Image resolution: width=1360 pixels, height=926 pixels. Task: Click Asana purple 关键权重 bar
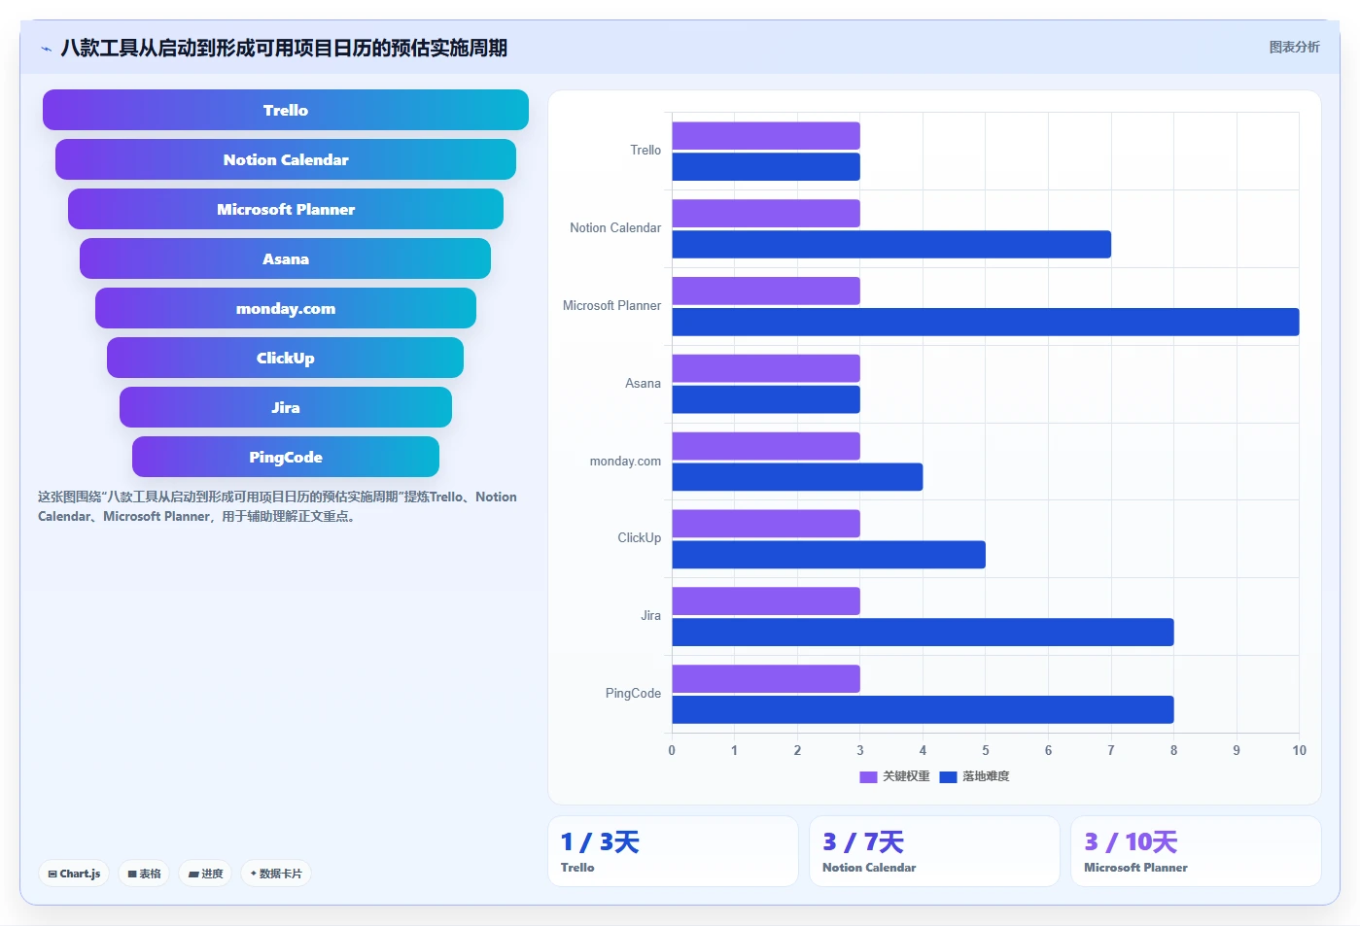pyautogui.click(x=766, y=368)
